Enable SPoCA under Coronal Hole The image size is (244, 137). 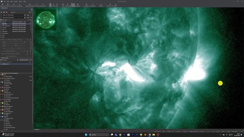click(x=5, y=89)
